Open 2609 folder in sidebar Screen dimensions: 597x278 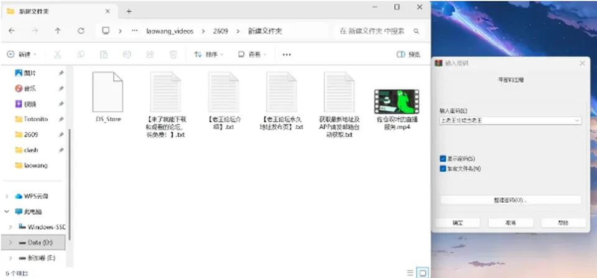(x=26, y=134)
